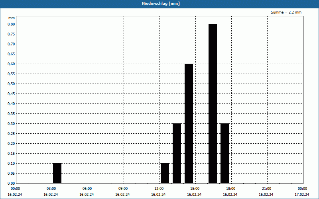Click the 03:00 time label
The image size is (319, 199).
(51, 189)
